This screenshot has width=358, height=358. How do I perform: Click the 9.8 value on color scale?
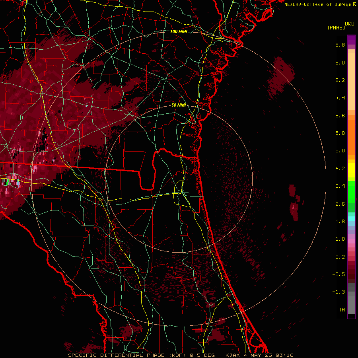pyautogui.click(x=340, y=45)
